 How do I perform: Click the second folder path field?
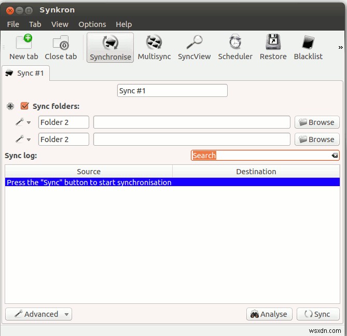click(x=191, y=139)
